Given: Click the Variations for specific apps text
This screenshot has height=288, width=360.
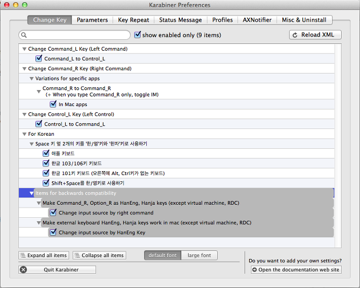Looking at the screenshot, I should tap(67, 79).
